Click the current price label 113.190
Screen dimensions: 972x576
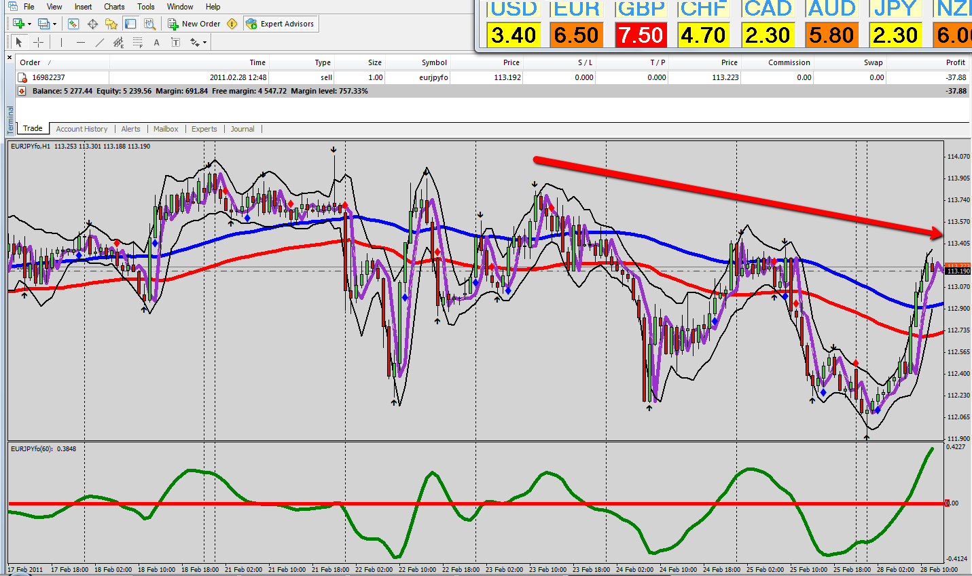pyautogui.click(x=958, y=271)
